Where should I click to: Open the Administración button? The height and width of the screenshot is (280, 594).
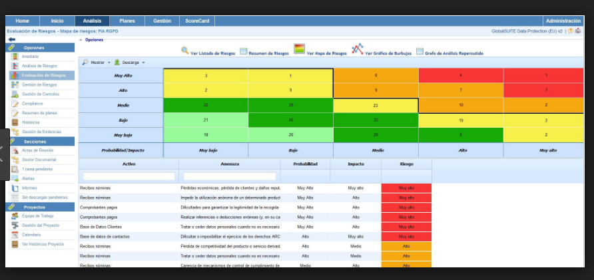click(562, 21)
